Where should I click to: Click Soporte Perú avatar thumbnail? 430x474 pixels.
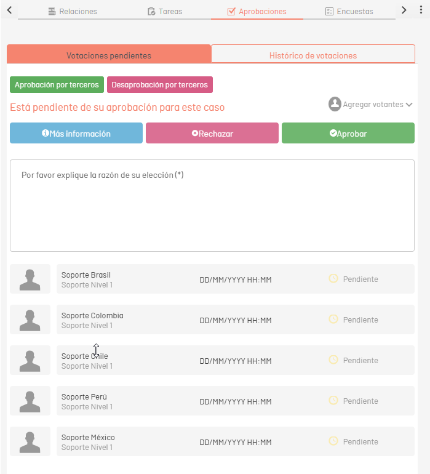[30, 401]
